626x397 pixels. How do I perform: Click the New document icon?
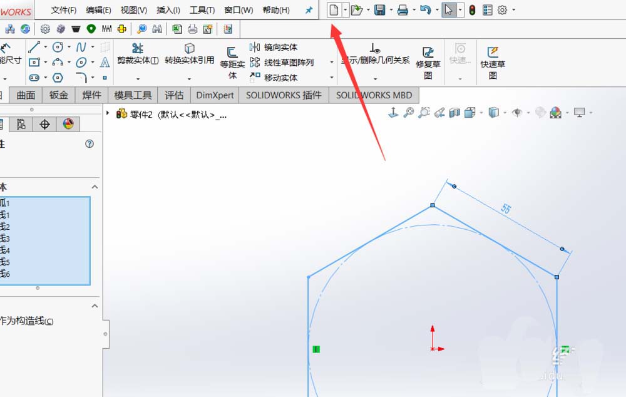[334, 9]
